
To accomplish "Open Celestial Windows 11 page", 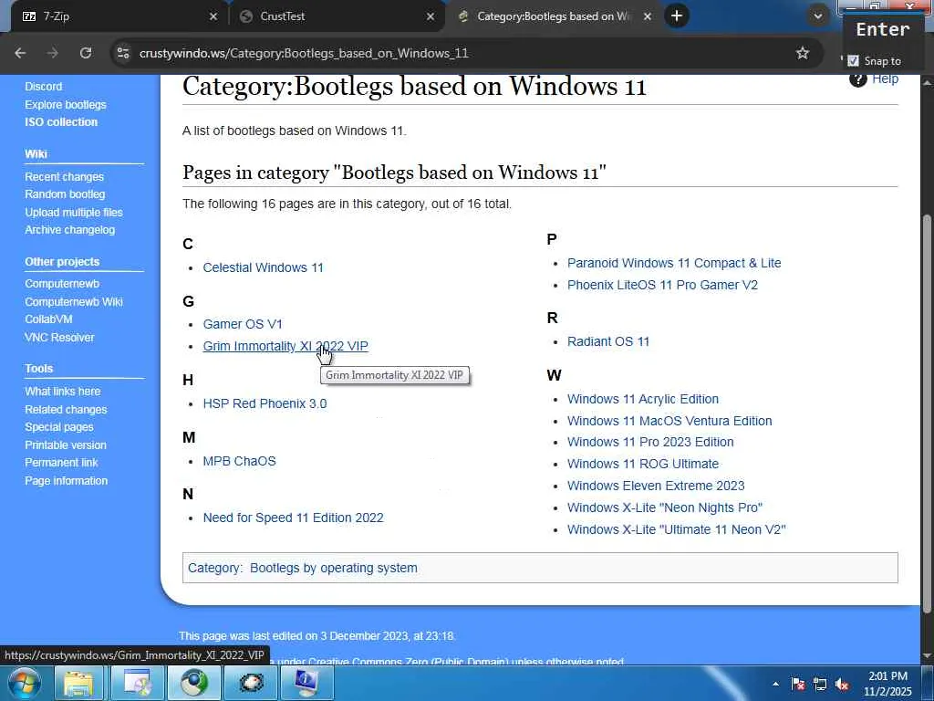I will (x=263, y=267).
